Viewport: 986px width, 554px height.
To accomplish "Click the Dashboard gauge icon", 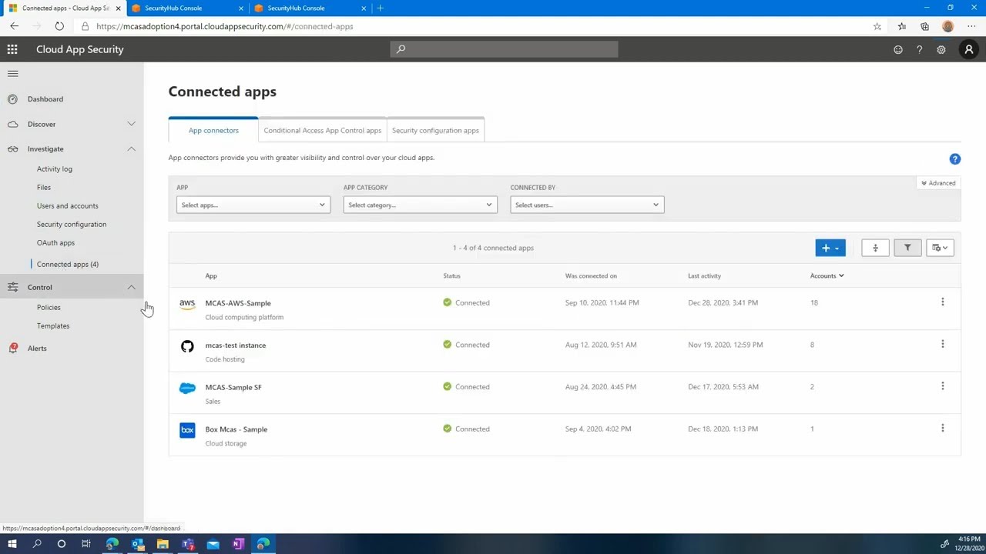I will (12, 99).
